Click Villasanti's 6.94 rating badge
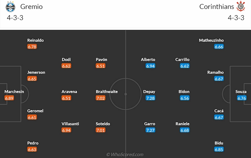Viewport: 251px width, 158px height. (x=66, y=130)
